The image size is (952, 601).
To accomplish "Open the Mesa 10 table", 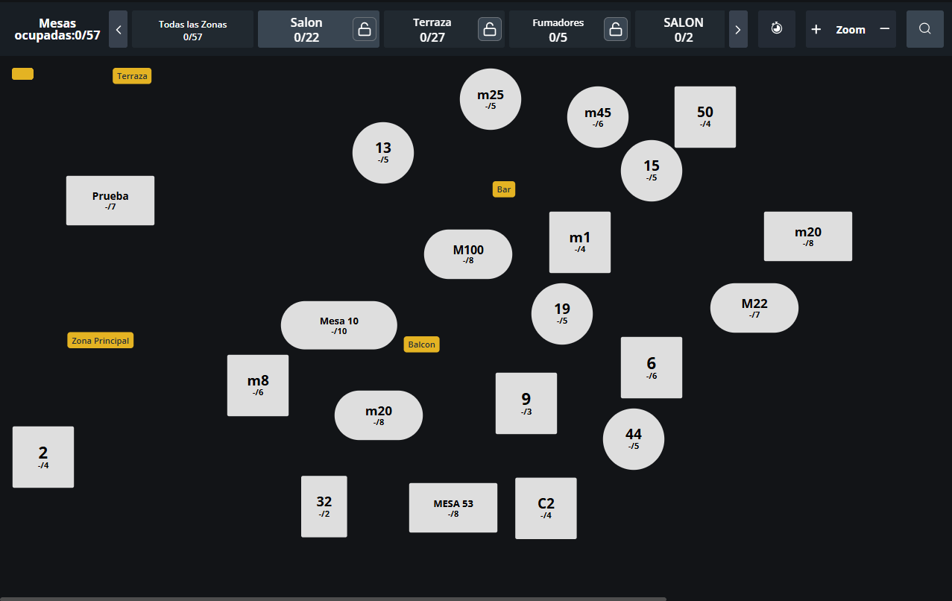I will click(x=339, y=325).
